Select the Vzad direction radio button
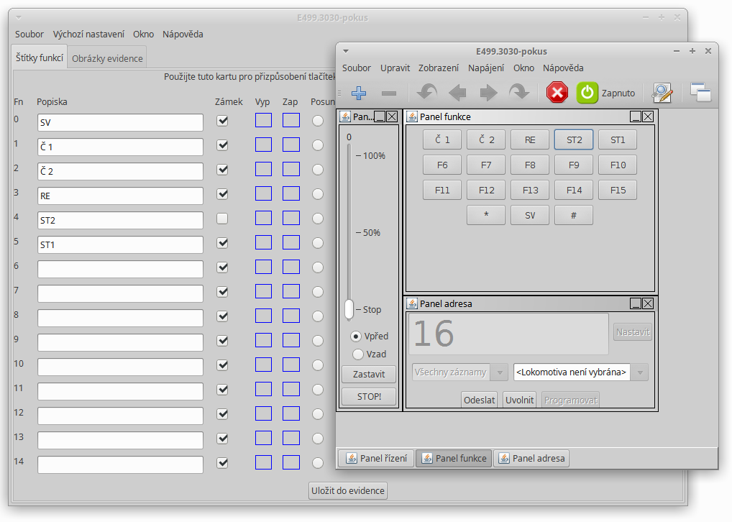The width and height of the screenshot is (732, 522). click(357, 354)
